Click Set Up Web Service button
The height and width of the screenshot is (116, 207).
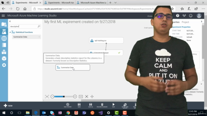pyautogui.click(x=125, y=106)
